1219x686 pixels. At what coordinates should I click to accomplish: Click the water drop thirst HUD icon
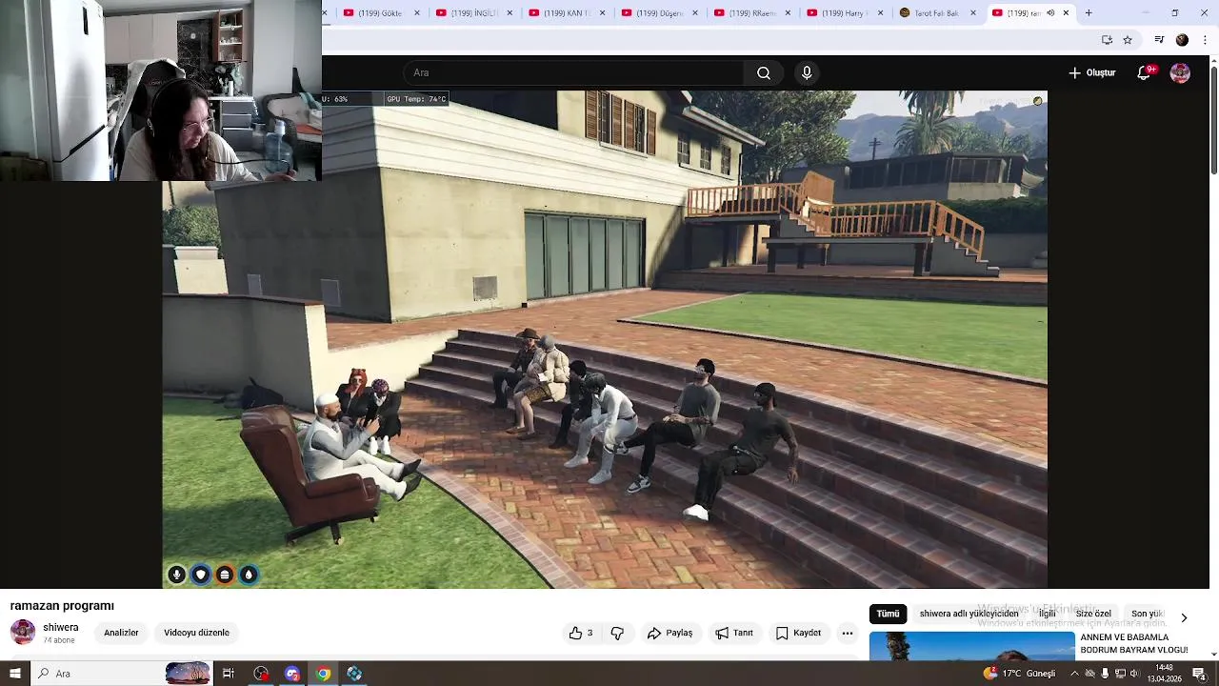249,575
